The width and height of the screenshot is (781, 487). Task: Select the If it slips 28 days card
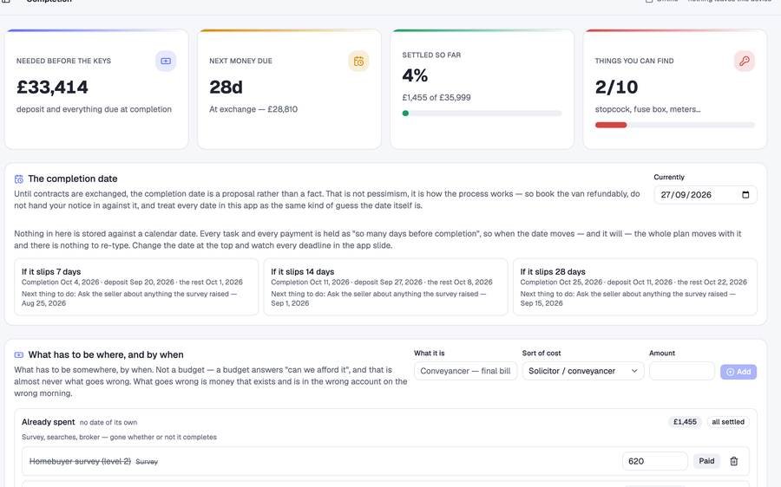point(635,287)
